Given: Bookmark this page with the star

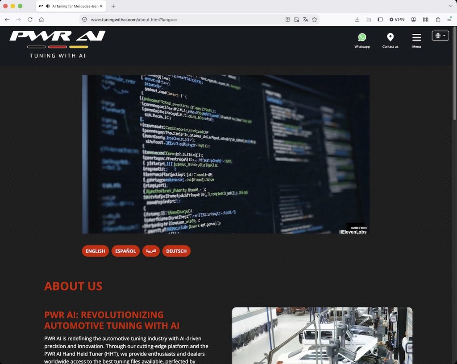Looking at the screenshot, I should point(315,20).
